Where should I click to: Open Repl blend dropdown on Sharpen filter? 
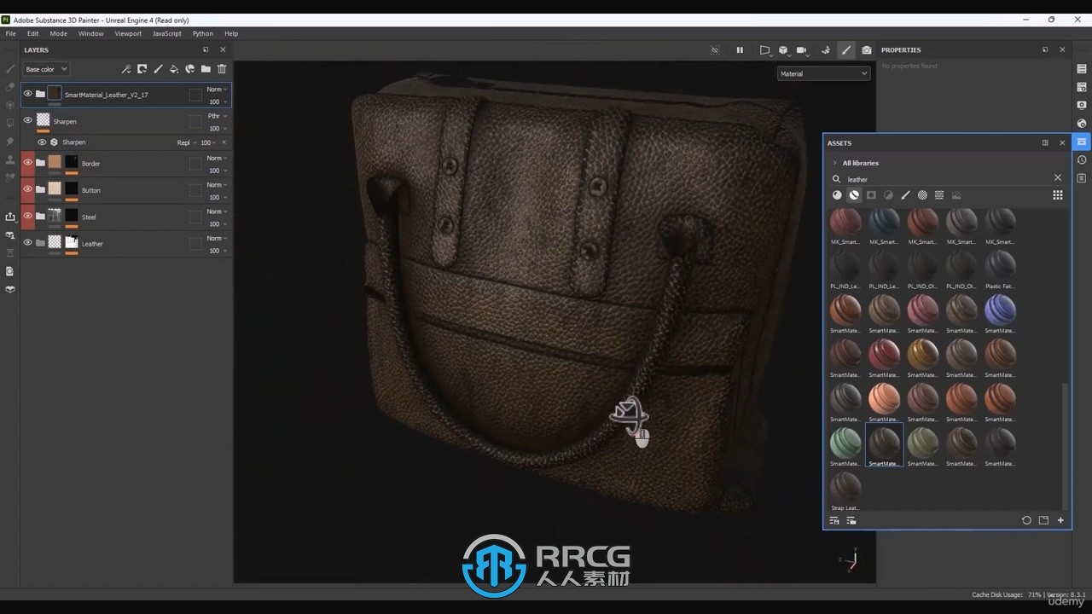click(186, 142)
